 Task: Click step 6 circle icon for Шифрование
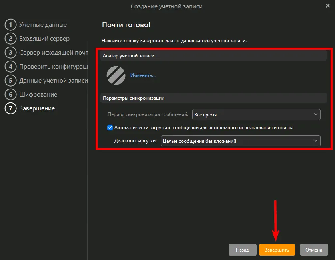[x=10, y=95]
